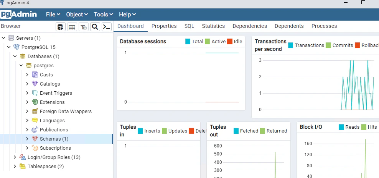The image size is (379, 178).
Task: Collapse the PostgreSQL 15 server node
Action: 9,47
